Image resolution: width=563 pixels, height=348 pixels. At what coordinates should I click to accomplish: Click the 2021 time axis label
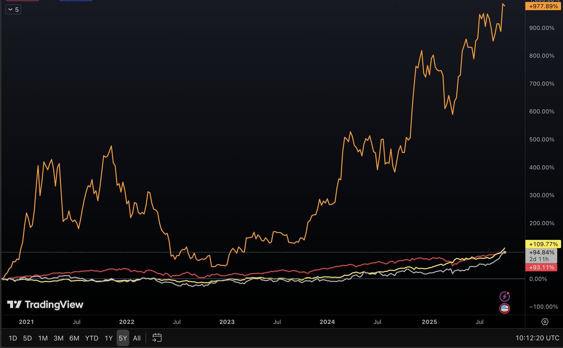[x=26, y=322]
